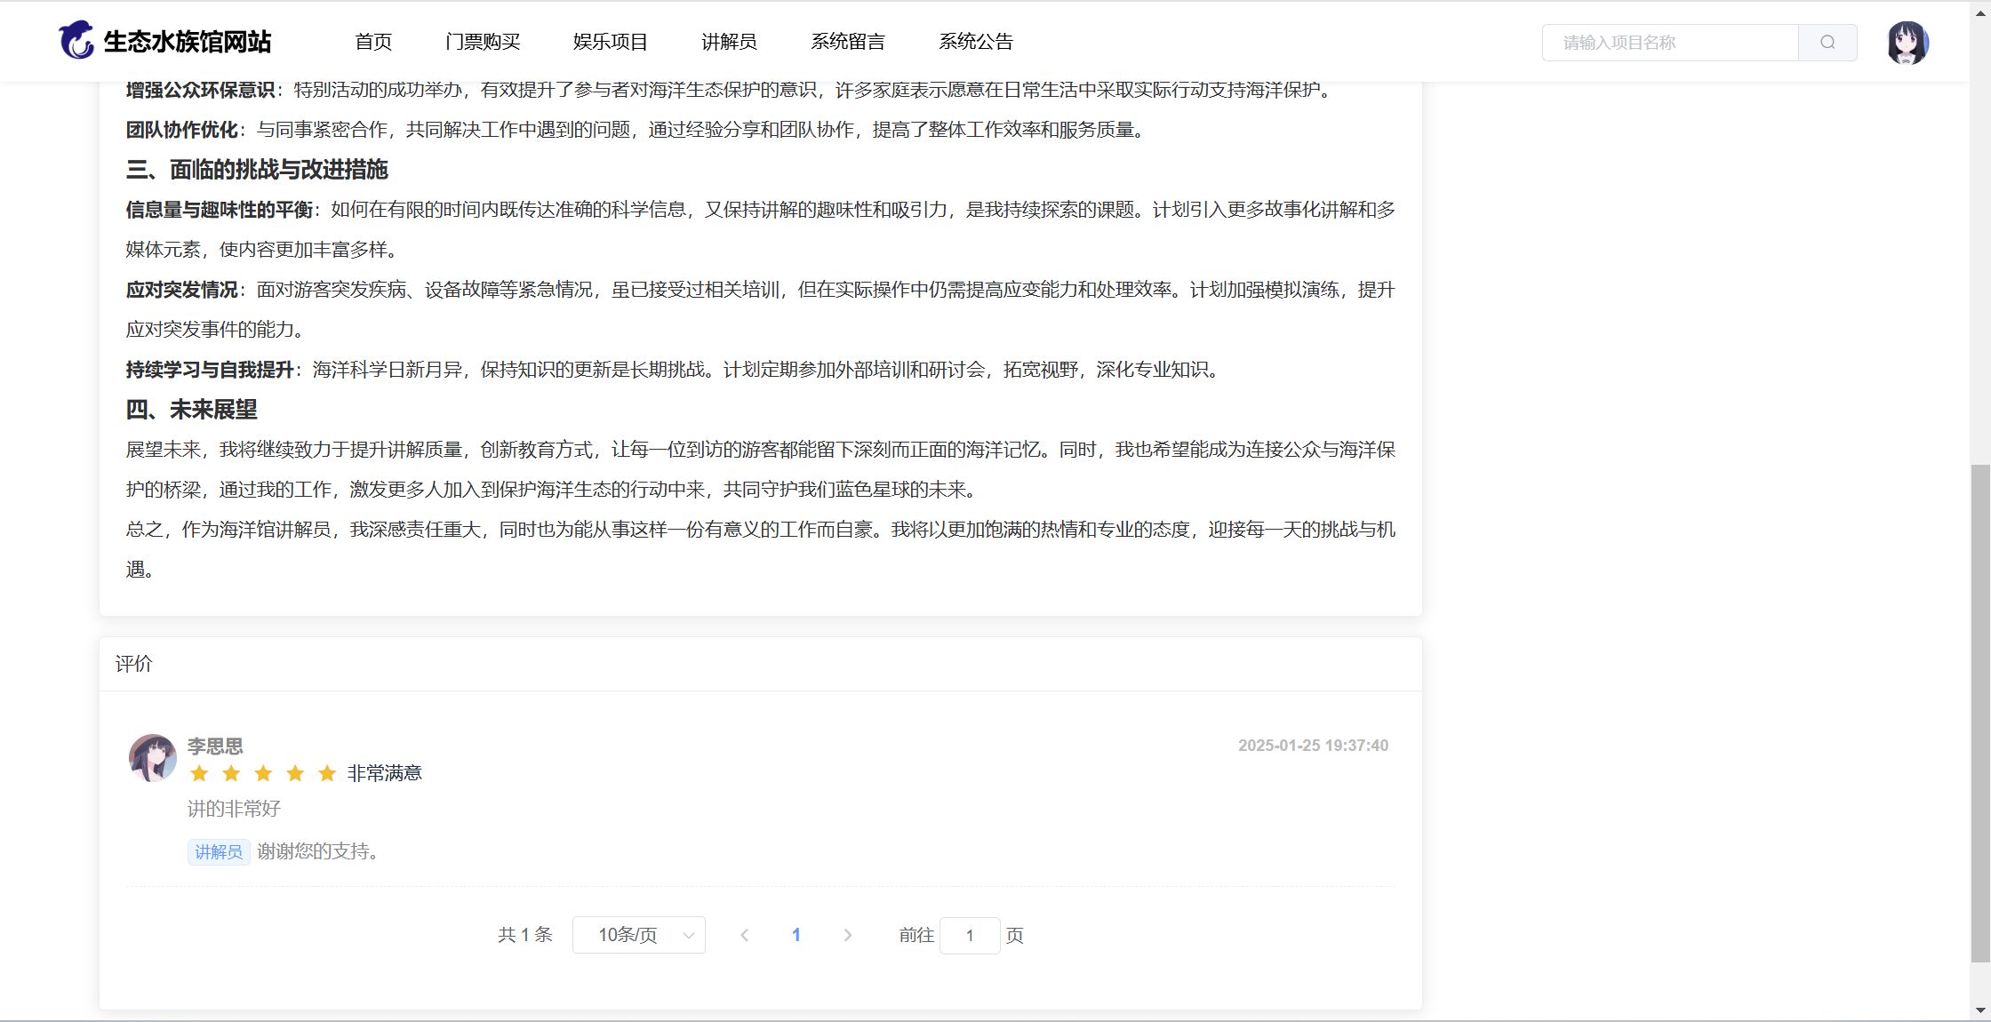
Task: Click the first rating star
Action: tap(199, 773)
